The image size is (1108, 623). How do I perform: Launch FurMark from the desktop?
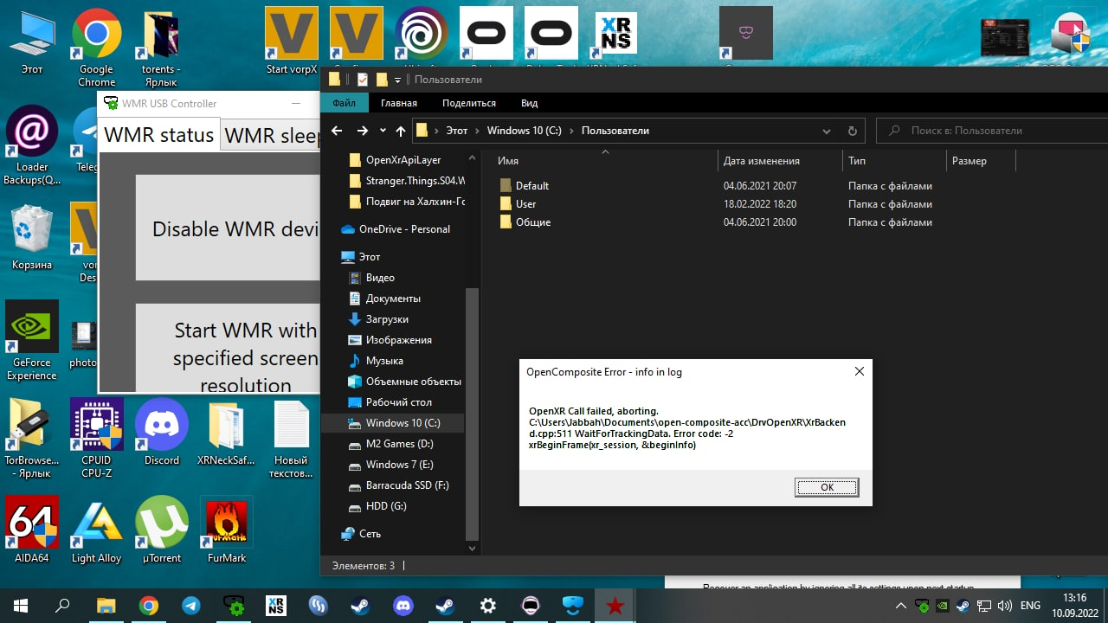[225, 522]
